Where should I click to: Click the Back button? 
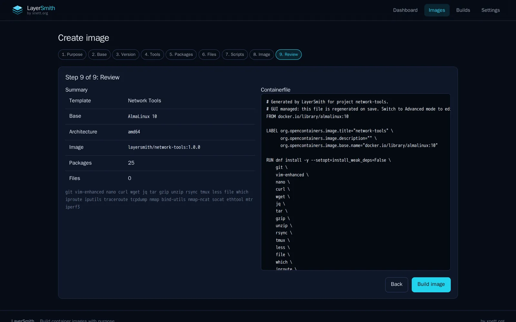coord(397,285)
